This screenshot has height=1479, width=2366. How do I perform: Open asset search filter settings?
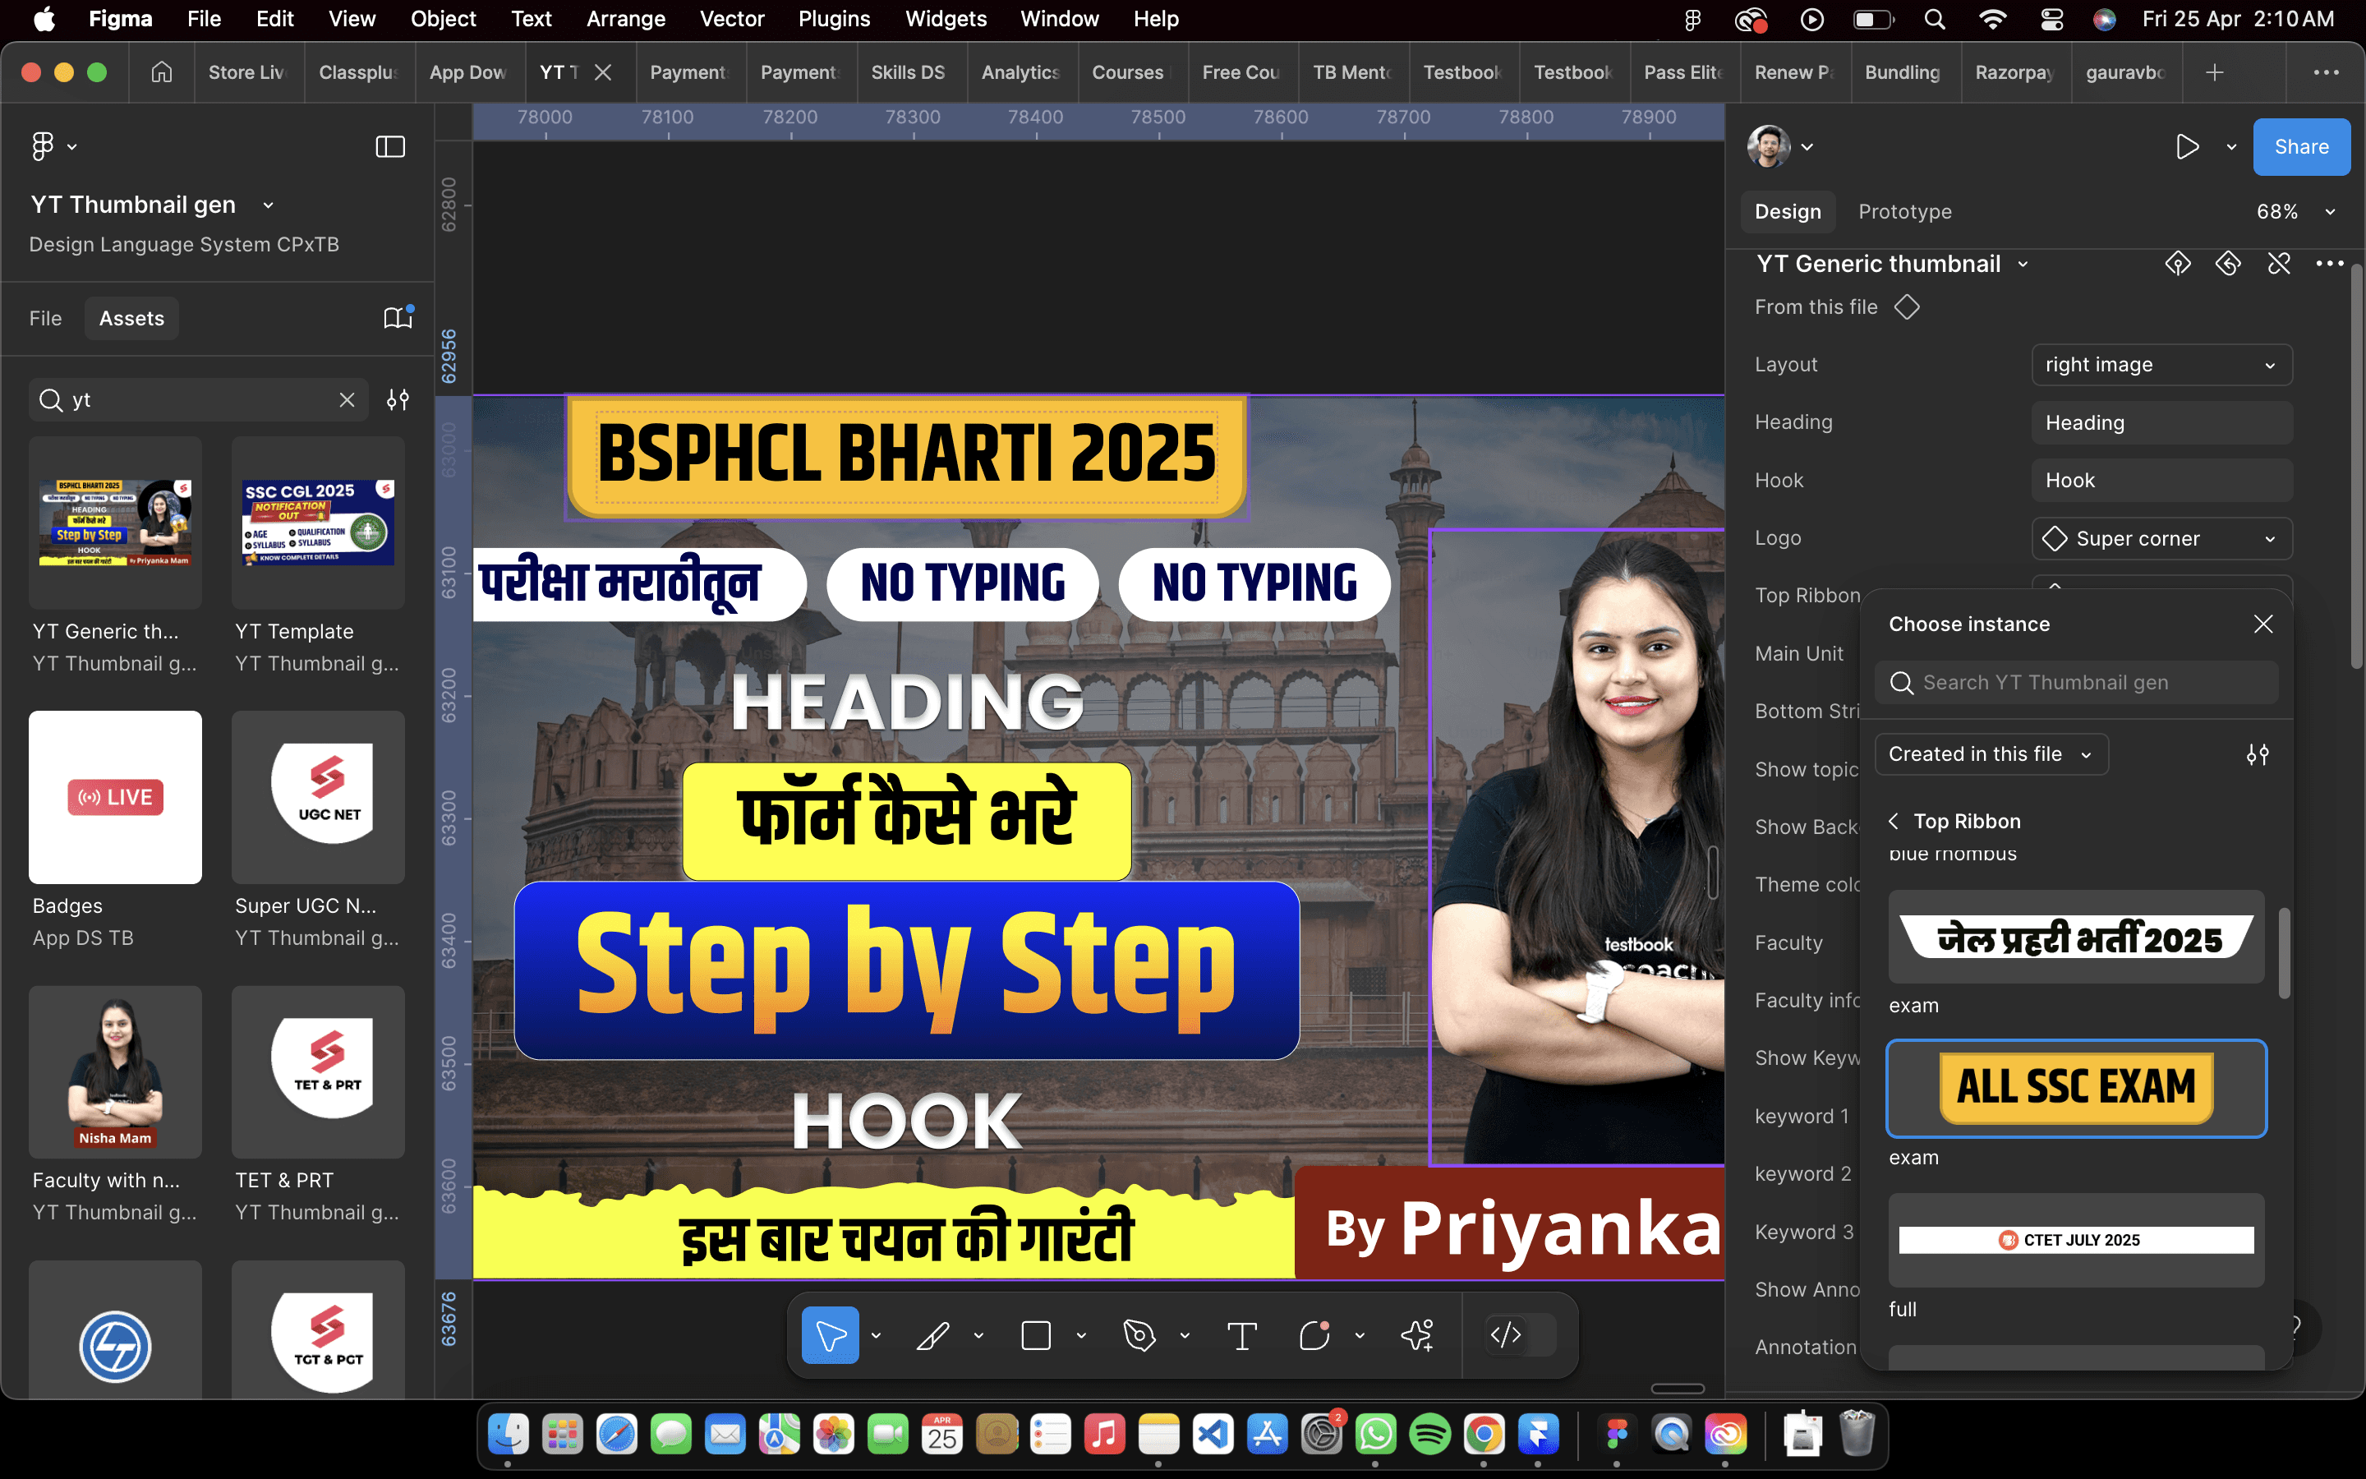point(398,400)
